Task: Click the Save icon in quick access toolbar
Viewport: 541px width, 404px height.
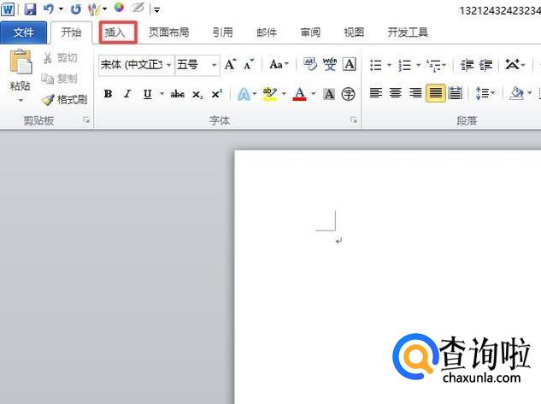Action: 31,9
